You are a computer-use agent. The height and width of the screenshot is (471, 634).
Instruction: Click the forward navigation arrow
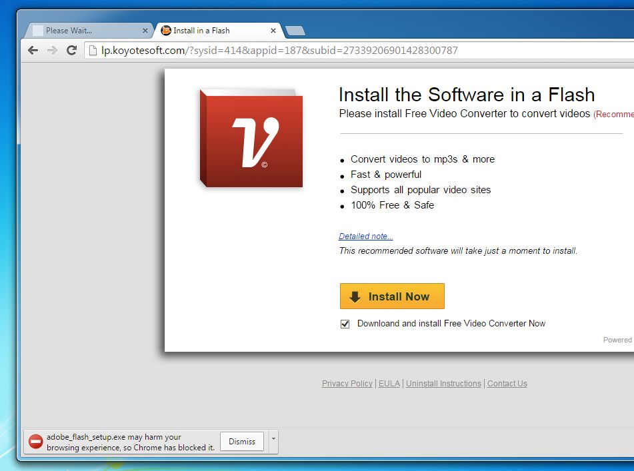(51, 50)
